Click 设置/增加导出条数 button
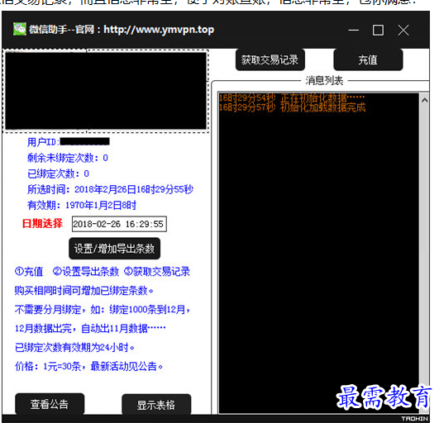439x423 pixels. (115, 249)
